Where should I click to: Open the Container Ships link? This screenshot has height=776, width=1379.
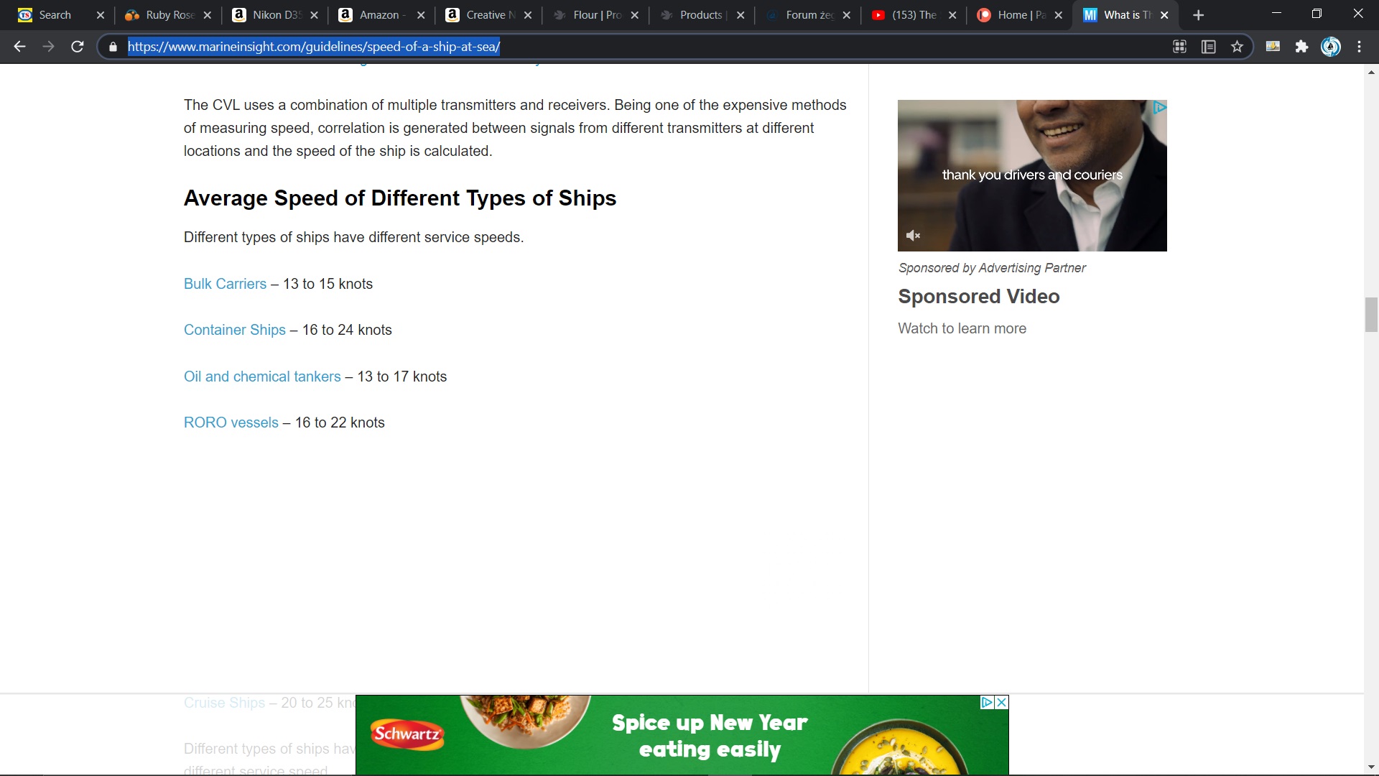point(234,330)
